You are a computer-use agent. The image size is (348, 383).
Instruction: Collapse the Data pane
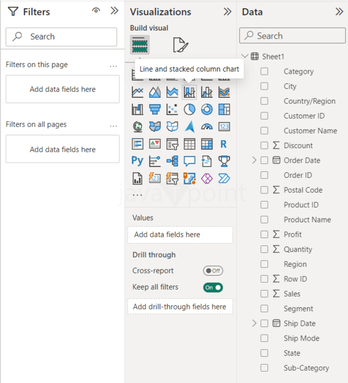coord(339,11)
